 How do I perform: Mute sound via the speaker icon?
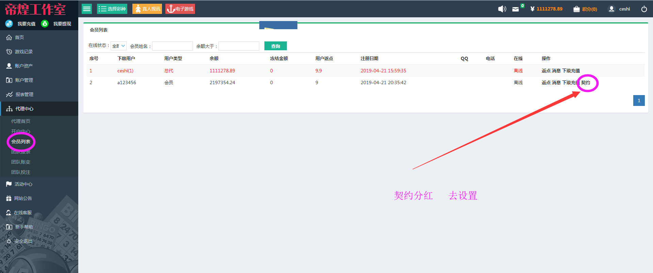pyautogui.click(x=502, y=9)
